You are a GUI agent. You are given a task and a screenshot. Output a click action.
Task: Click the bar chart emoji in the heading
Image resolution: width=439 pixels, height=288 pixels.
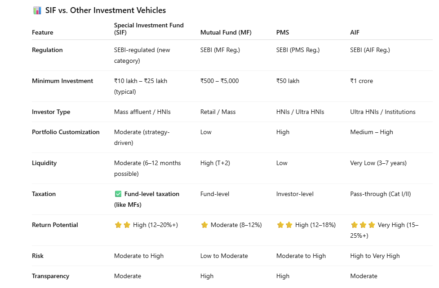click(37, 10)
